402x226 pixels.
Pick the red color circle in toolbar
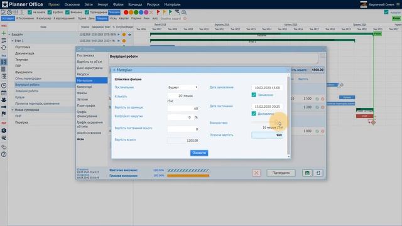pyautogui.click(x=126, y=12)
